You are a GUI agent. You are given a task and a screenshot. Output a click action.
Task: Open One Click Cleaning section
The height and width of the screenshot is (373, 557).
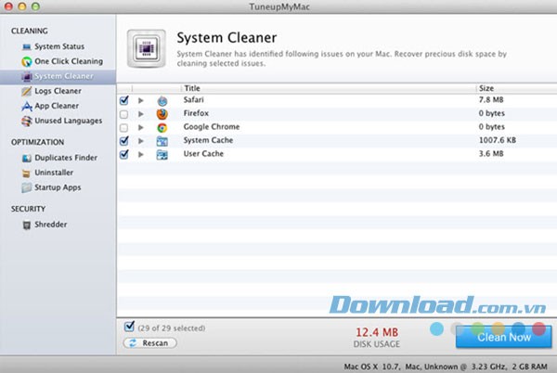69,61
